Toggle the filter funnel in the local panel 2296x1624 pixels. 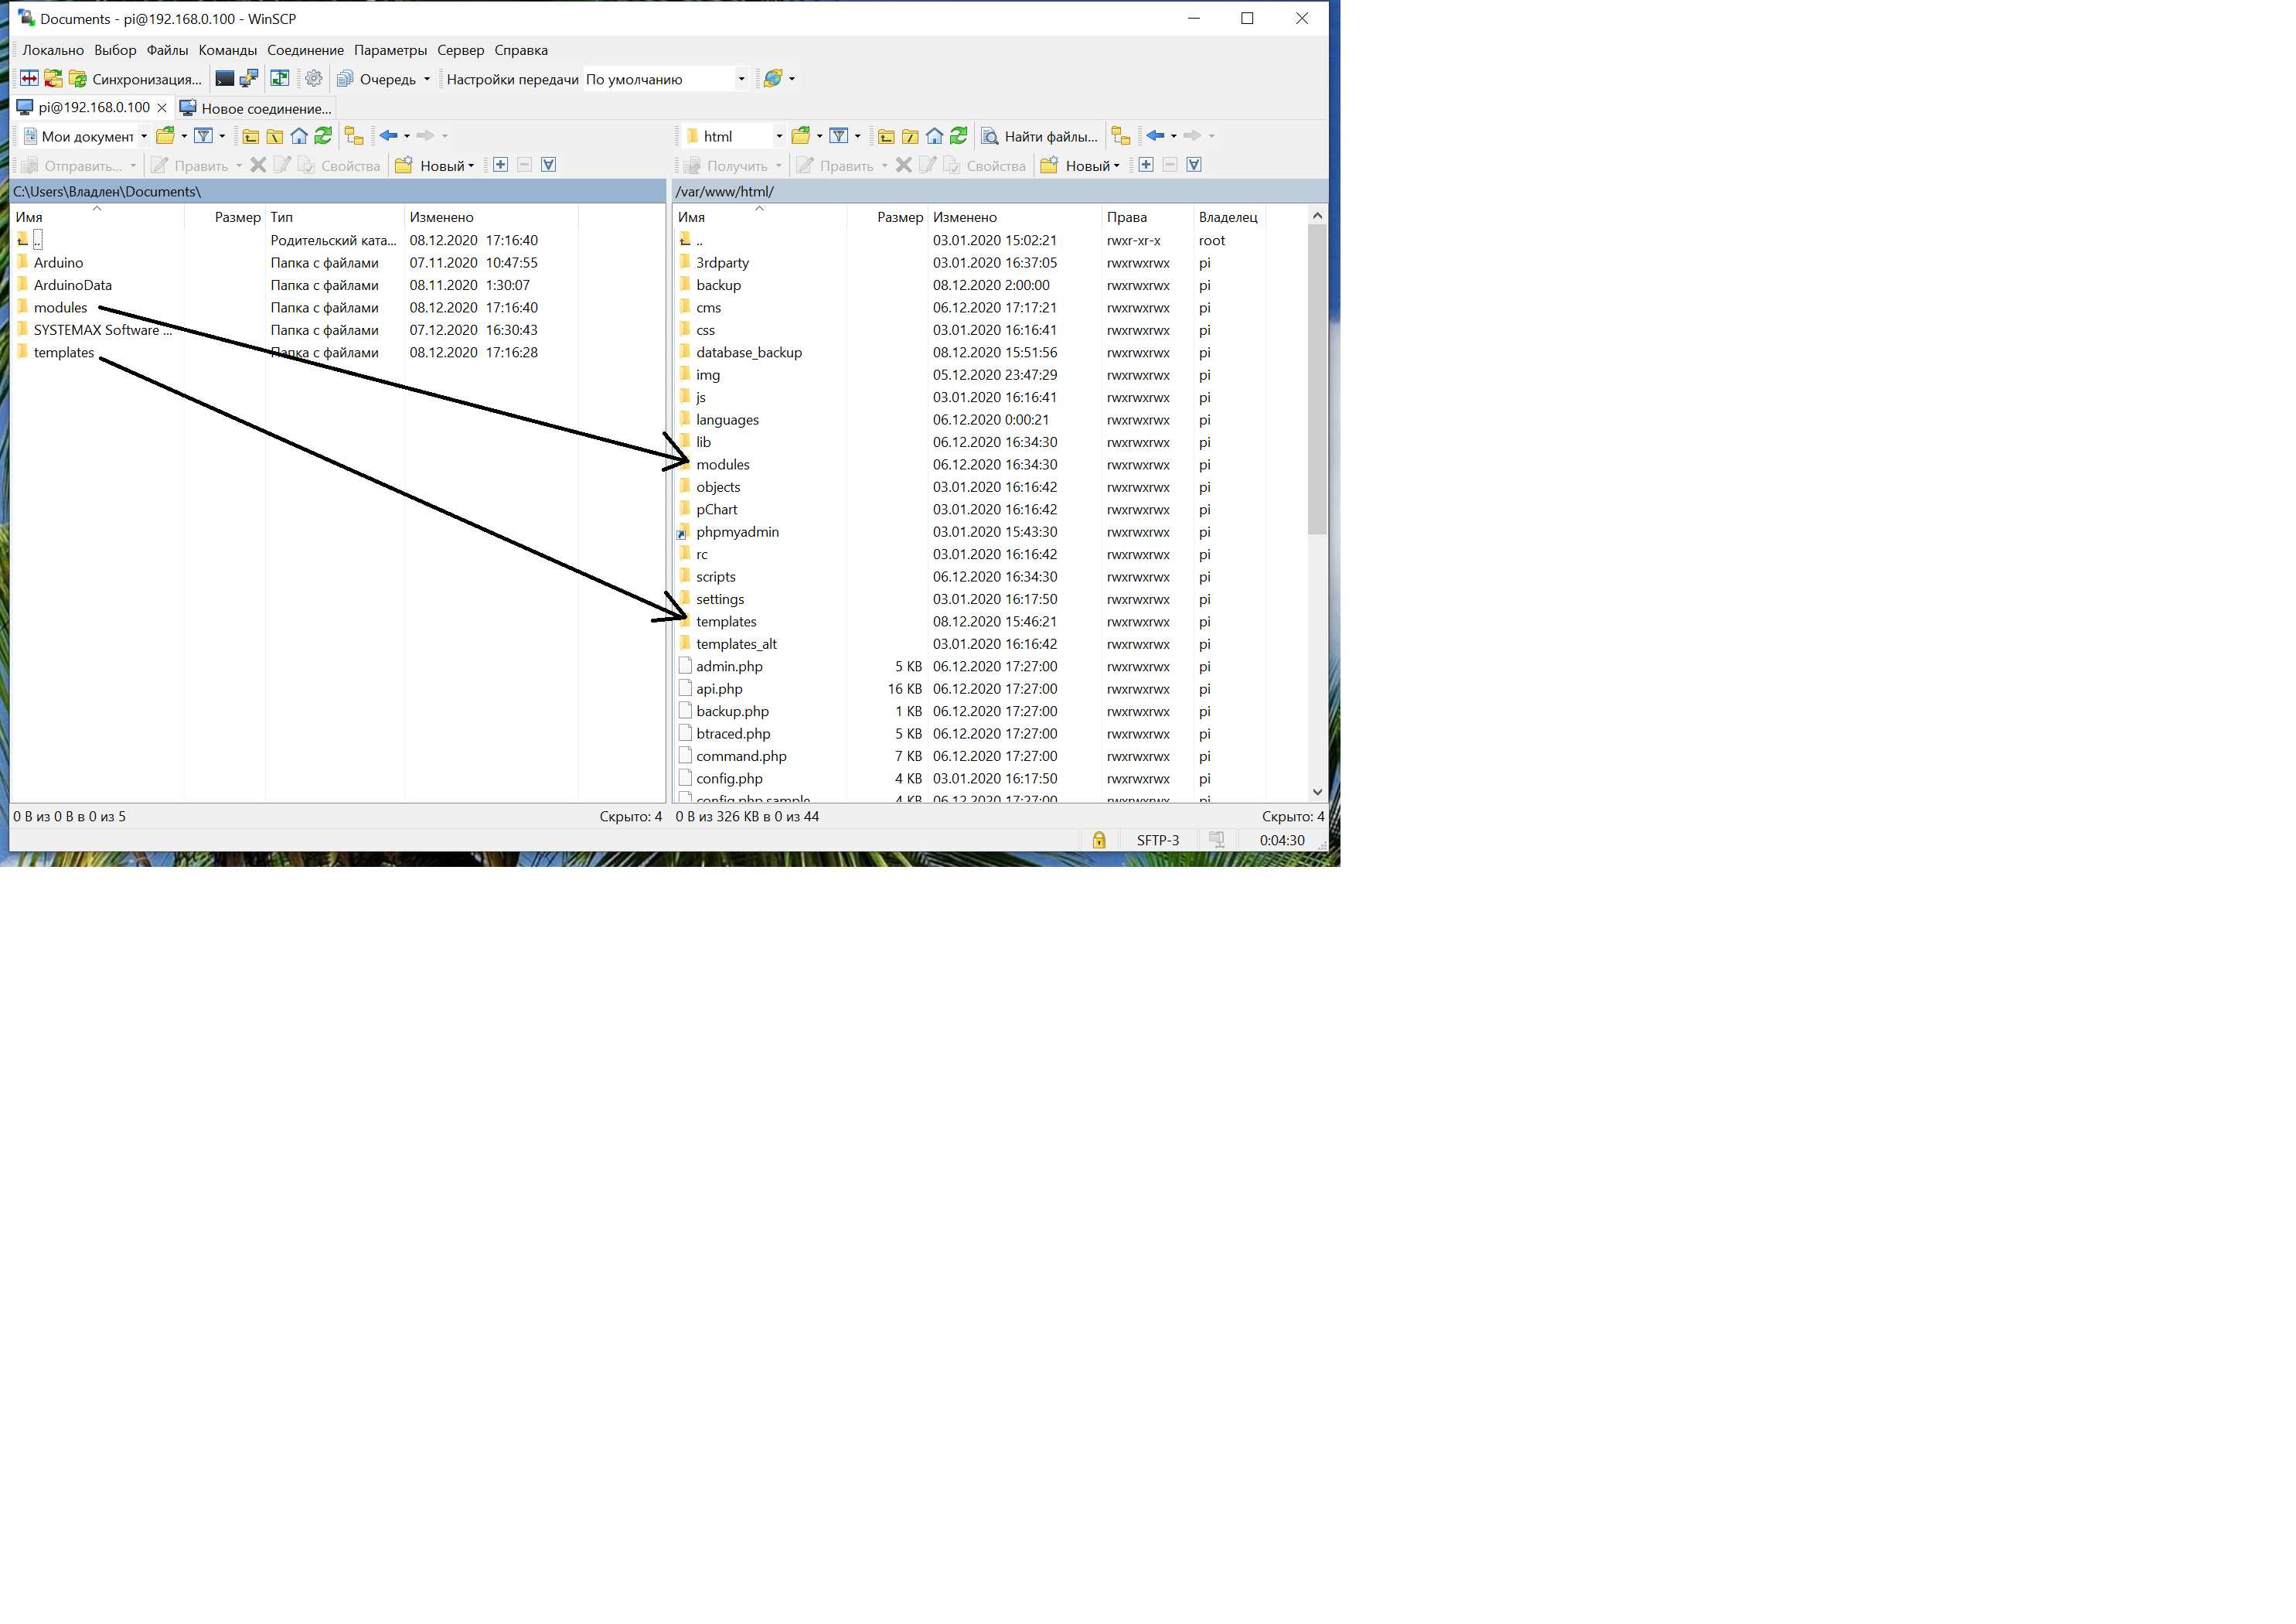coord(204,135)
